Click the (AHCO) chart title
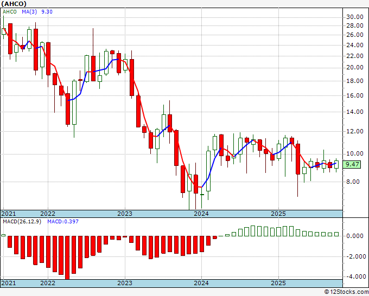The height and width of the screenshot is (296, 369). 14,4
